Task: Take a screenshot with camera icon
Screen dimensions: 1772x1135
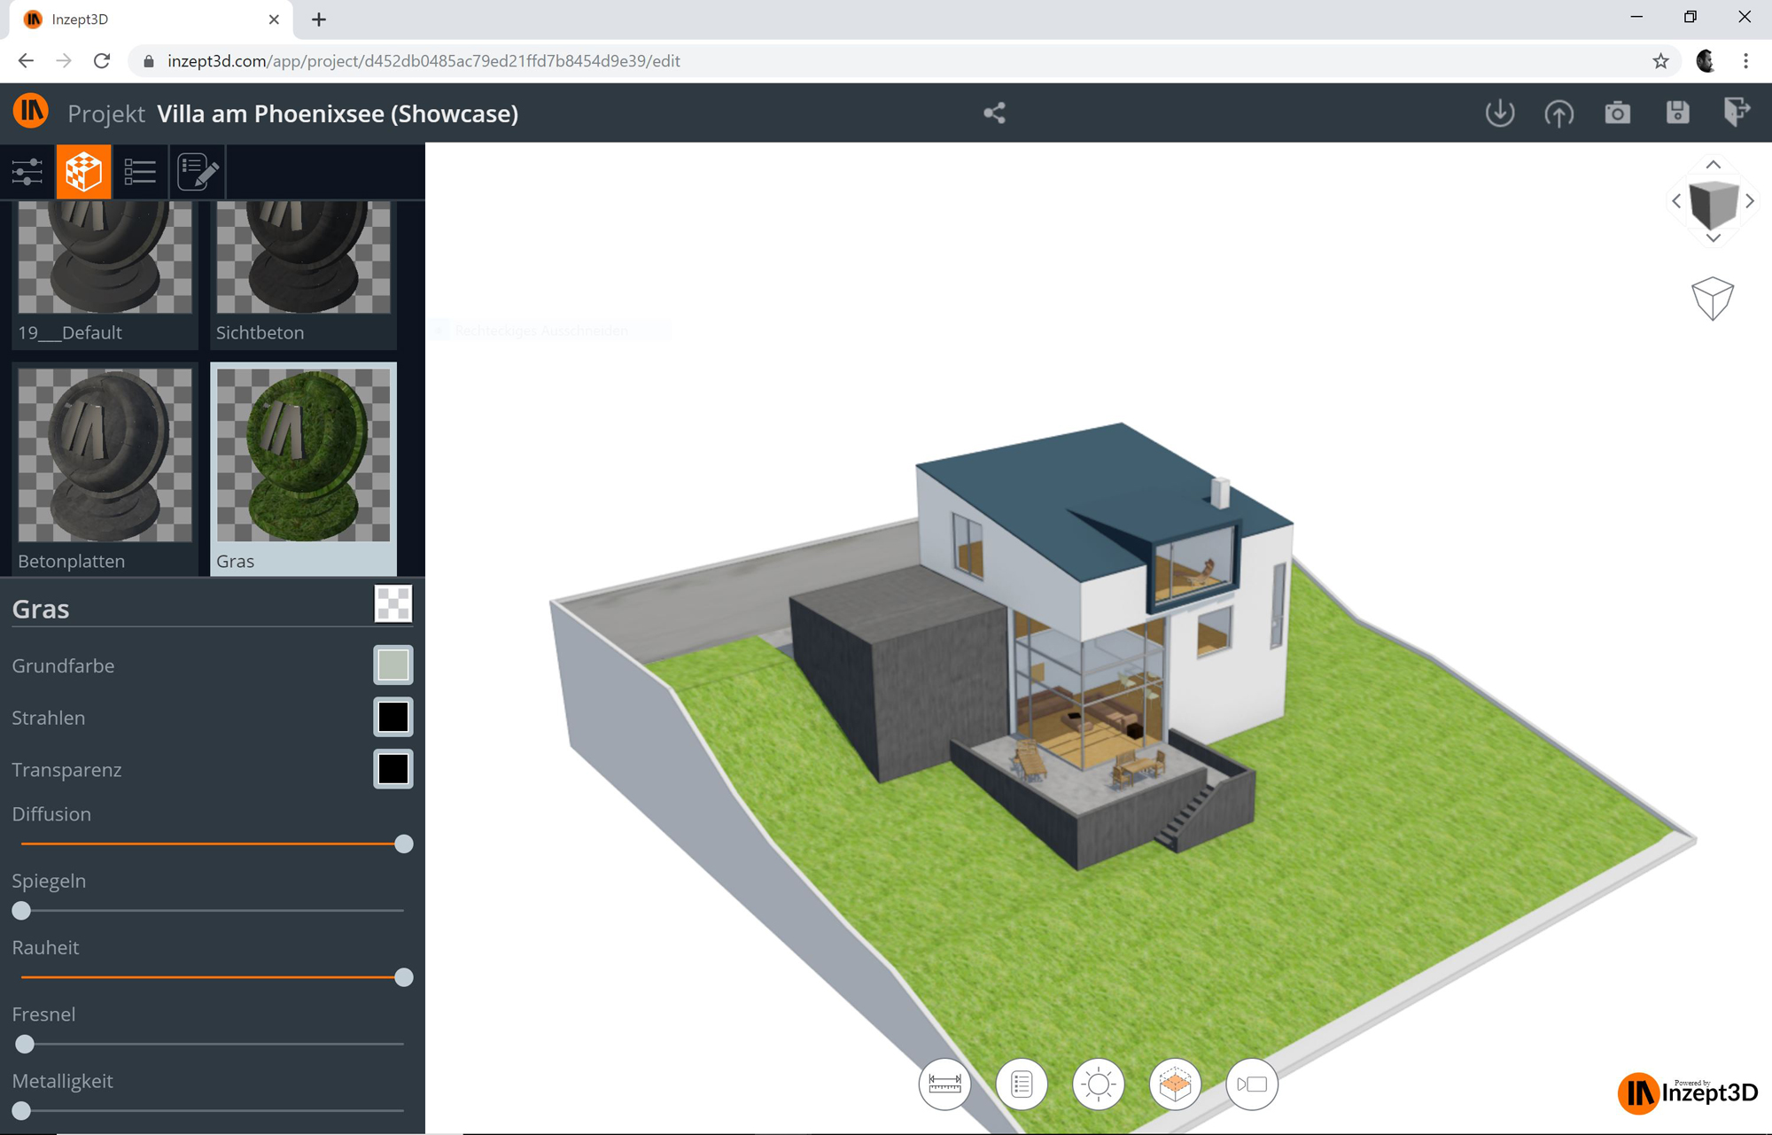Action: 1618,113
